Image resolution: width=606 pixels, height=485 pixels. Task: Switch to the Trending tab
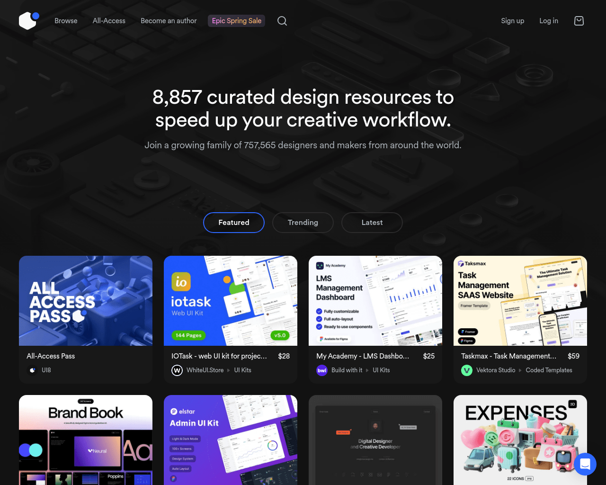pos(303,223)
